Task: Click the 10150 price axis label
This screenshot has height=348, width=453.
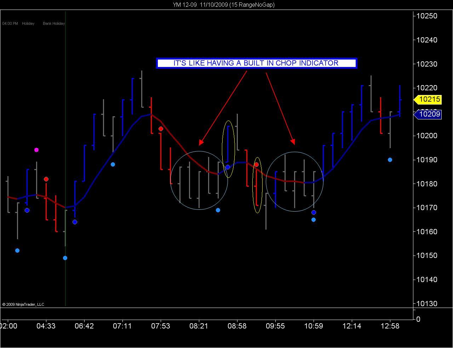Action: click(427, 256)
